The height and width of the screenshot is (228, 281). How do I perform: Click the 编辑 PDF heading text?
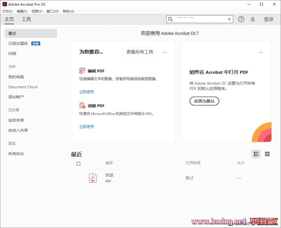(96, 71)
